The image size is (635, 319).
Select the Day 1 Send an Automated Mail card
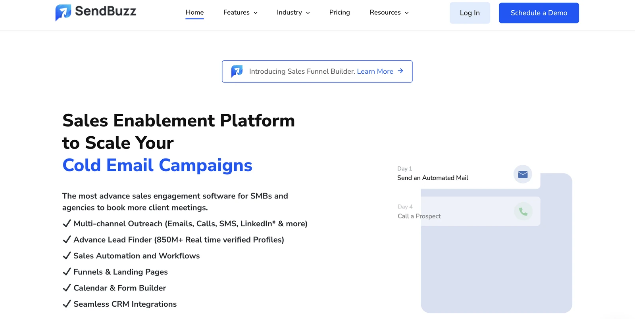tap(465, 174)
